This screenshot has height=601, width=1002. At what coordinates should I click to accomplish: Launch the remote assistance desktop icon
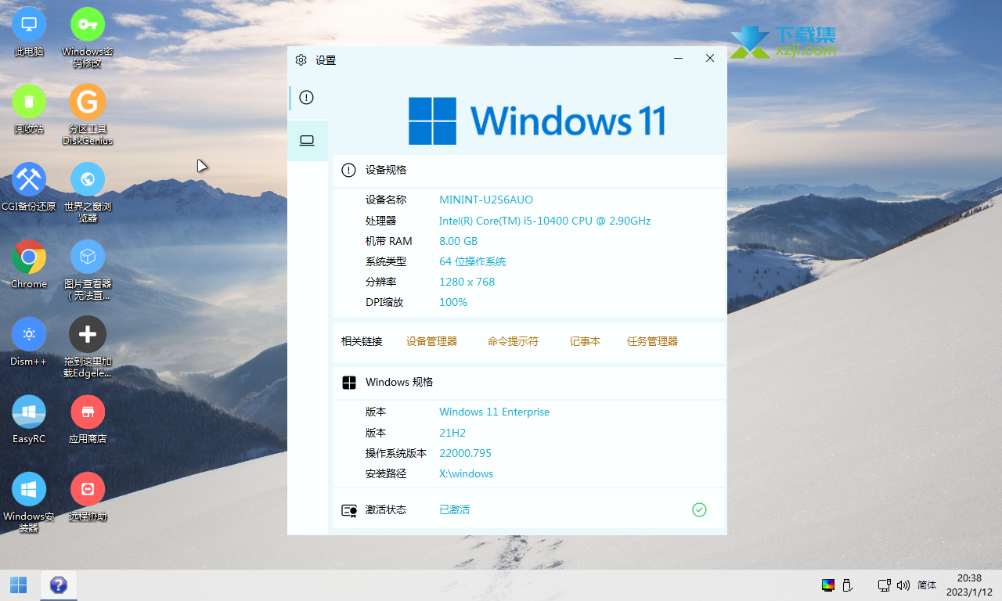88,489
